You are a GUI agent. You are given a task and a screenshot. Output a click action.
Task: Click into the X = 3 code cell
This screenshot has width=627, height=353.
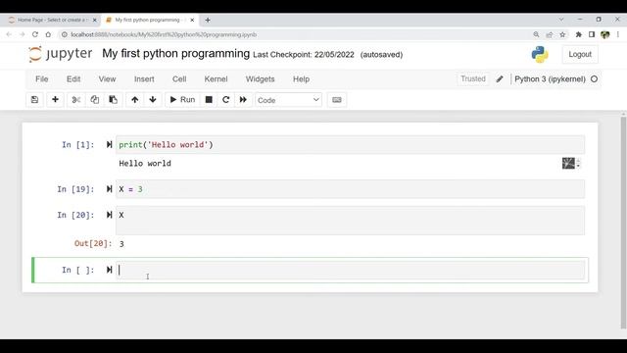coord(351,189)
